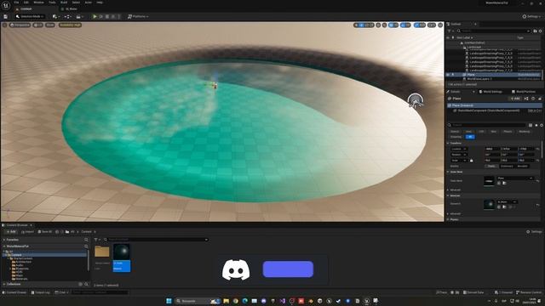Open Content Browser history clock icon
The image size is (545, 306).
[x=57, y=232]
